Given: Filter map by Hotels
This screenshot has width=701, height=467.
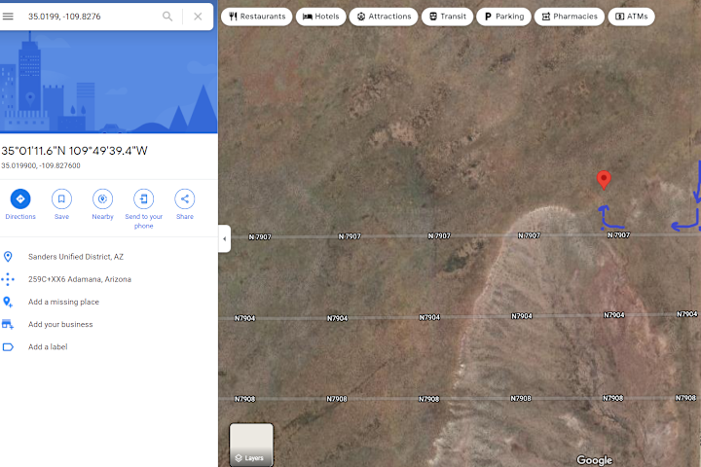Looking at the screenshot, I should click(x=321, y=17).
